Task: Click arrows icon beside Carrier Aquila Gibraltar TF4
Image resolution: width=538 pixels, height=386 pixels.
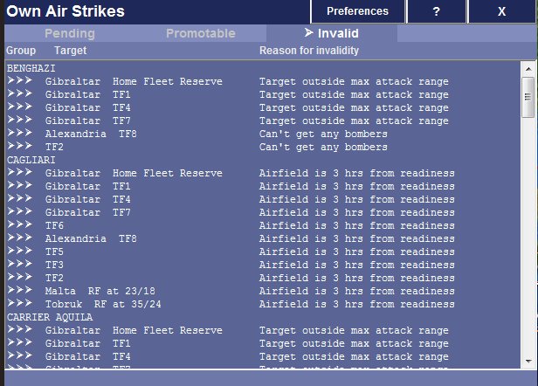Action: 19,356
